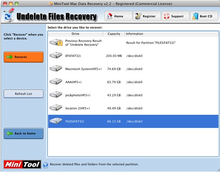Click the recycle bin Undelete logo icon
This screenshot has width=220, height=172.
(x=9, y=15)
